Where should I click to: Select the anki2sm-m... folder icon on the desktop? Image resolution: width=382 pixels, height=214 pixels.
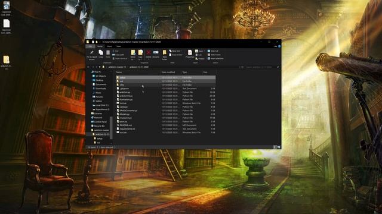(x=6, y=62)
